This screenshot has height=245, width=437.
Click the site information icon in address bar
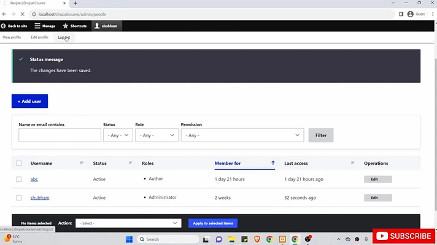point(34,14)
